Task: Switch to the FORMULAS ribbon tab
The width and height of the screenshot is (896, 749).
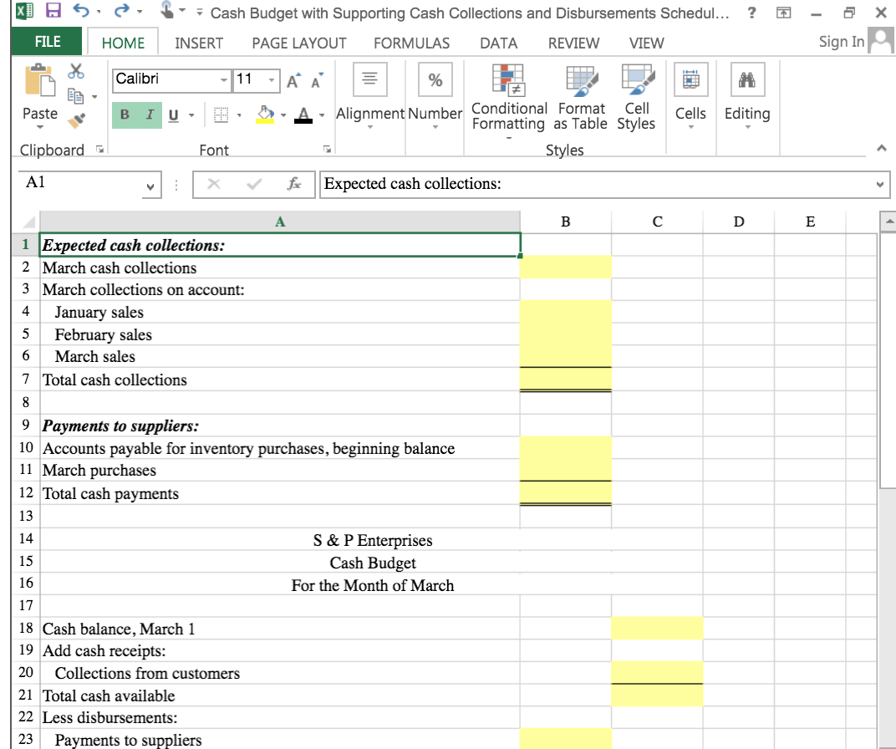Action: [411, 43]
